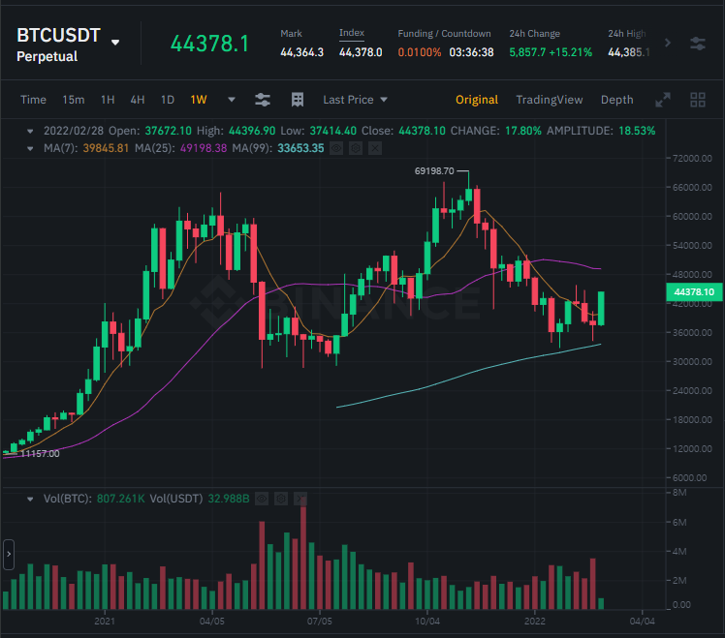The image size is (725, 638).
Task: Switch to TradingView chart
Action: pos(550,100)
